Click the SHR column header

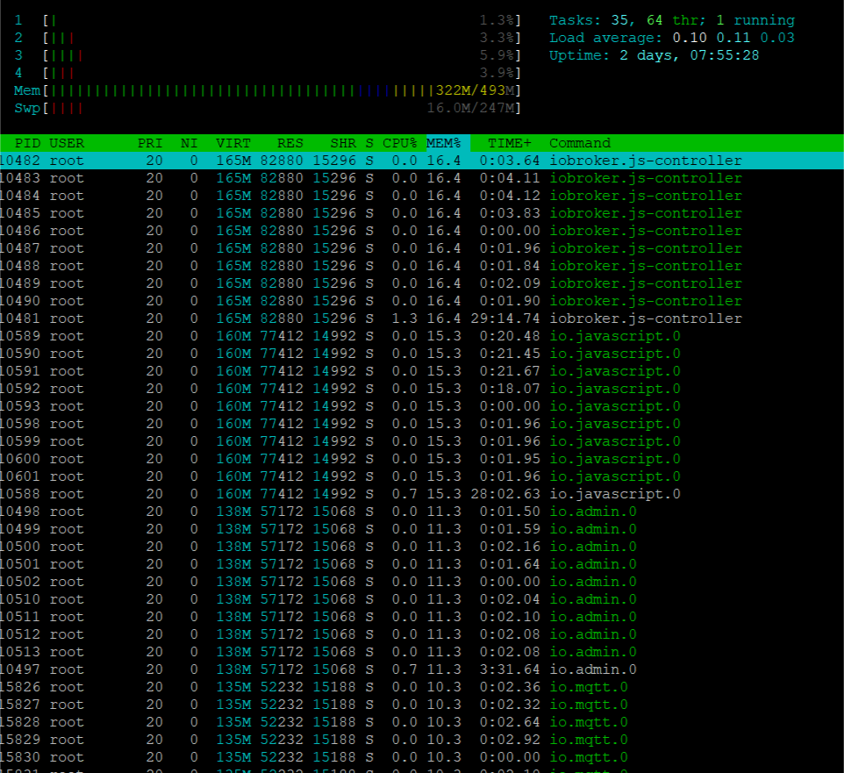343,143
